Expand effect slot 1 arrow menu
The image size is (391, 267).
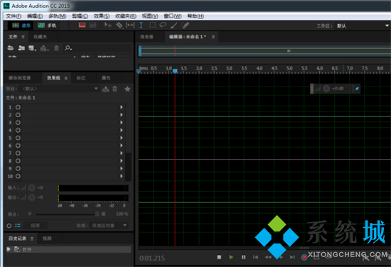pos(122,107)
